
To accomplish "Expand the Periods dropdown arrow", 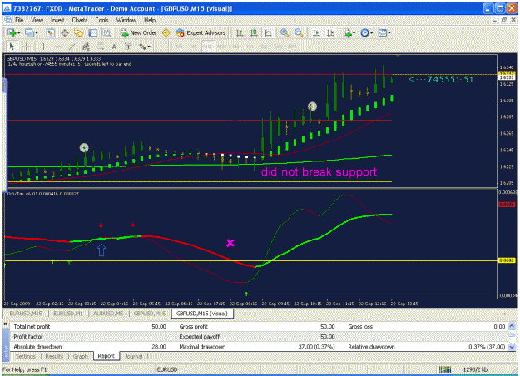I will (x=371, y=32).
